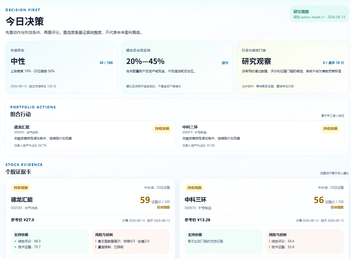This screenshot has width=351, height=259.
Task: Click the 研究观察 status badge at top right
Action: point(319,14)
